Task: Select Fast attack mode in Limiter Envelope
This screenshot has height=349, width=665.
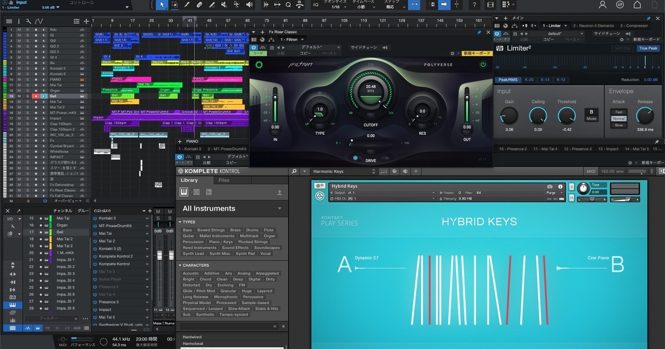Action: [x=618, y=112]
